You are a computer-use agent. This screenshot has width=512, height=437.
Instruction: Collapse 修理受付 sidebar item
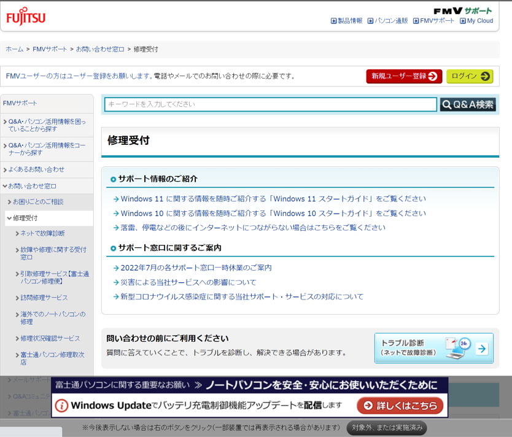[25, 218]
